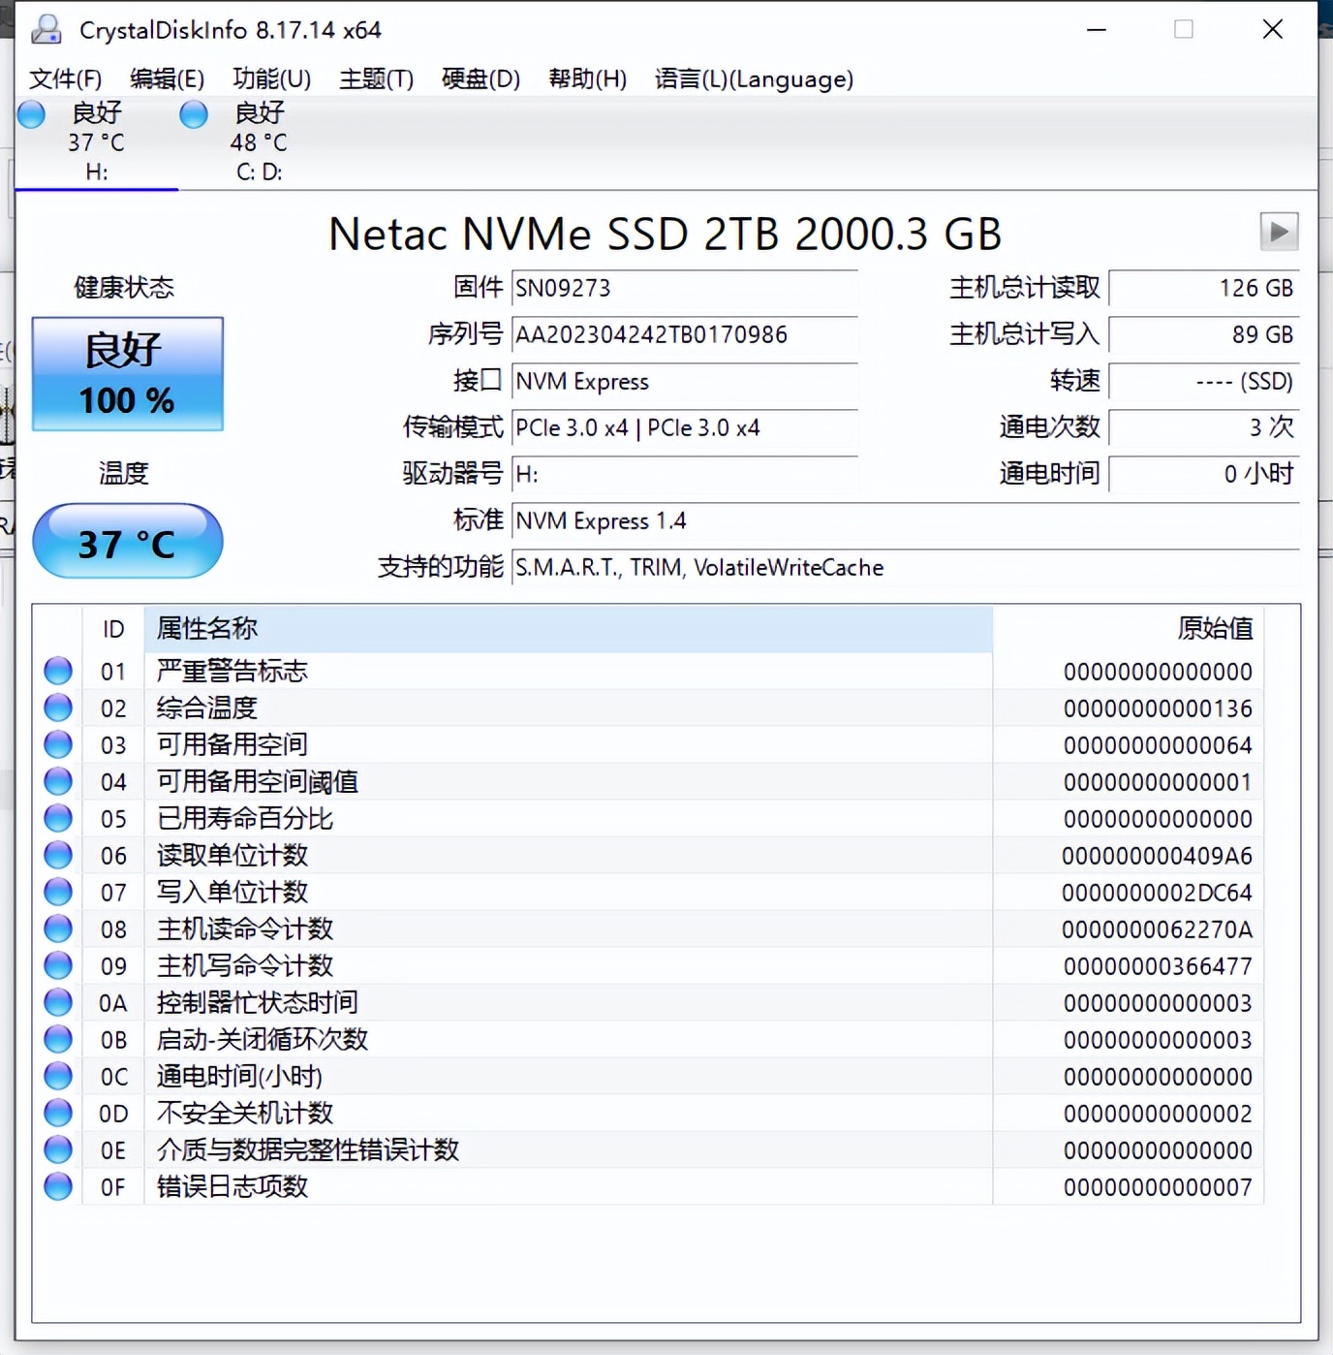The height and width of the screenshot is (1355, 1333).
Task: Click the 良好 100% health status button
Action: click(x=127, y=374)
